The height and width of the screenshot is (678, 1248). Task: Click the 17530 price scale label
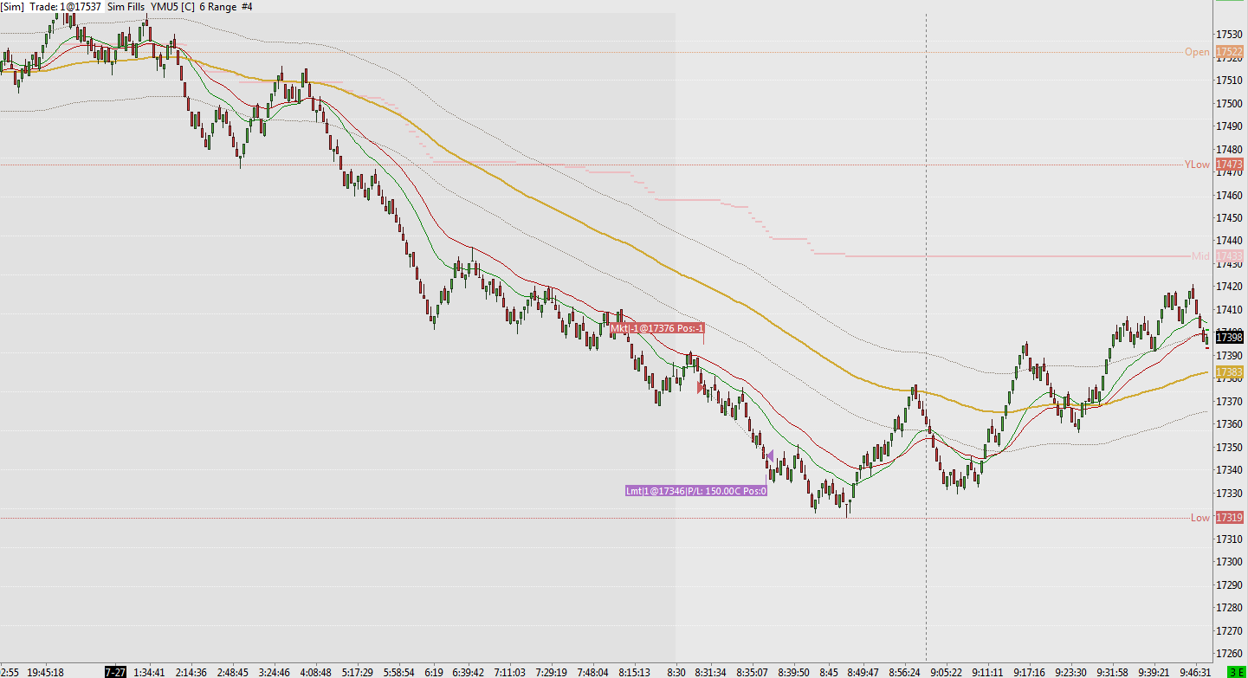(x=1230, y=35)
